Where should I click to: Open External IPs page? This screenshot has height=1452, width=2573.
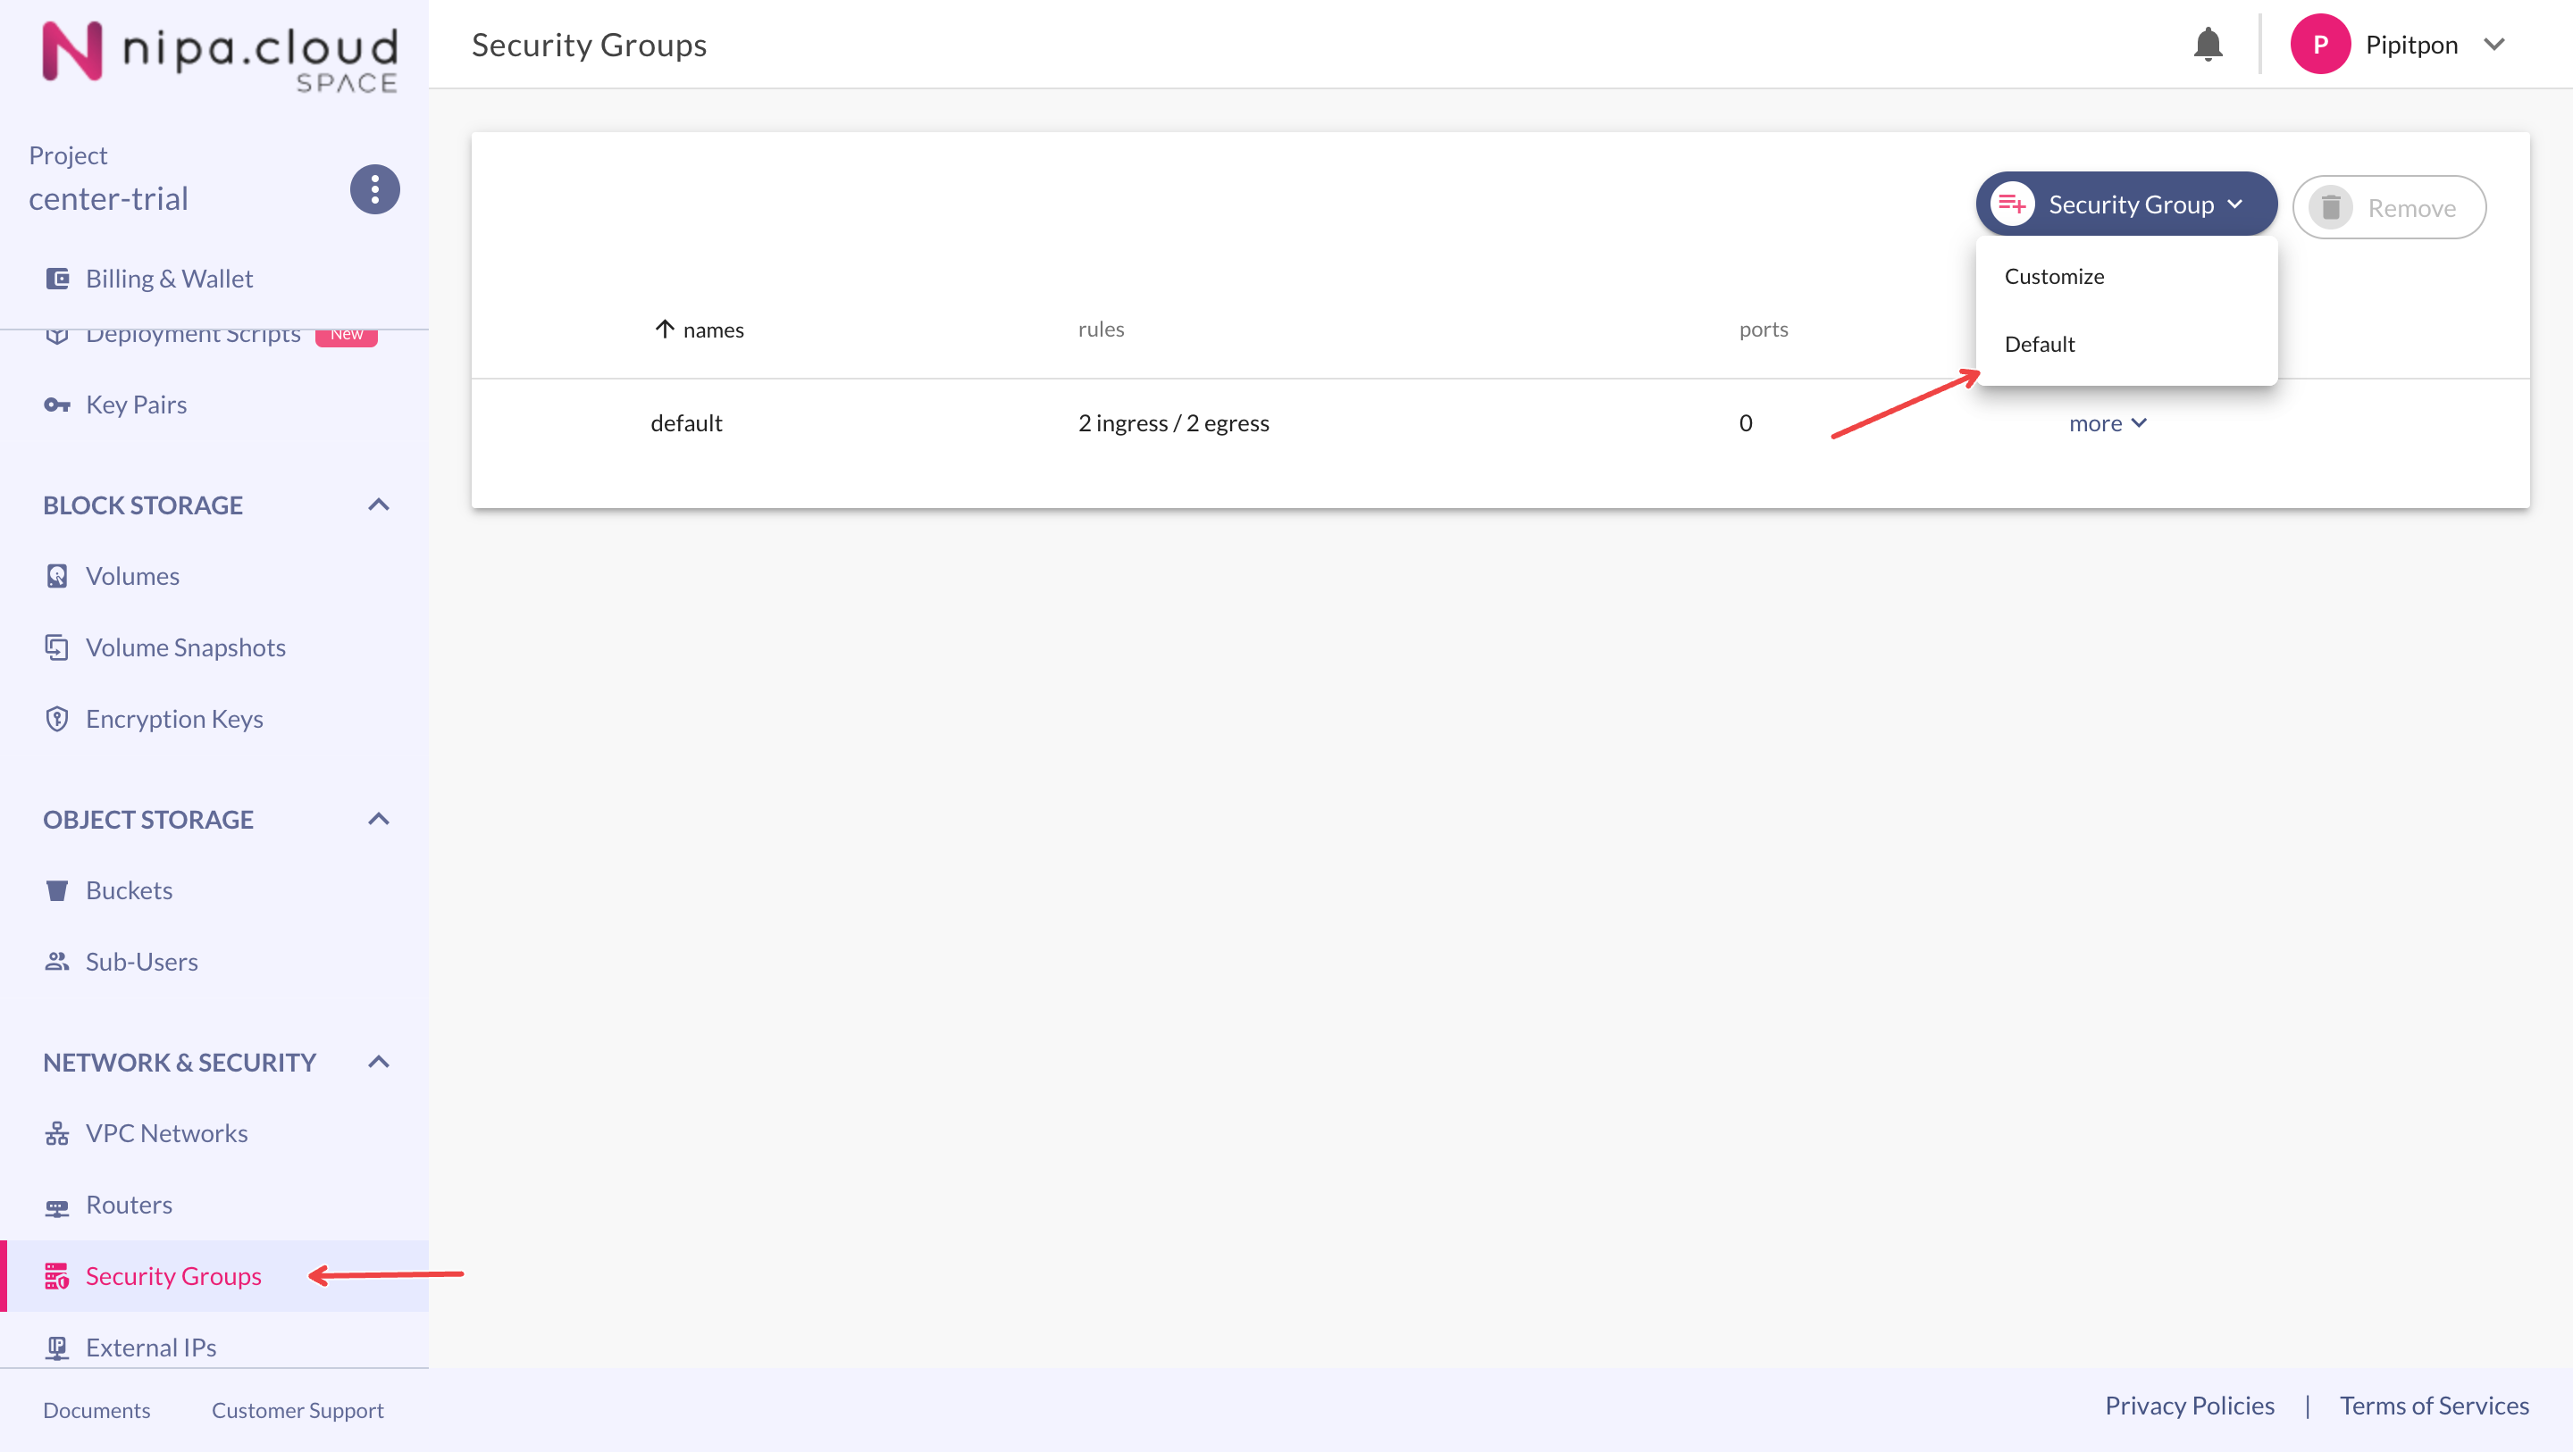point(151,1348)
